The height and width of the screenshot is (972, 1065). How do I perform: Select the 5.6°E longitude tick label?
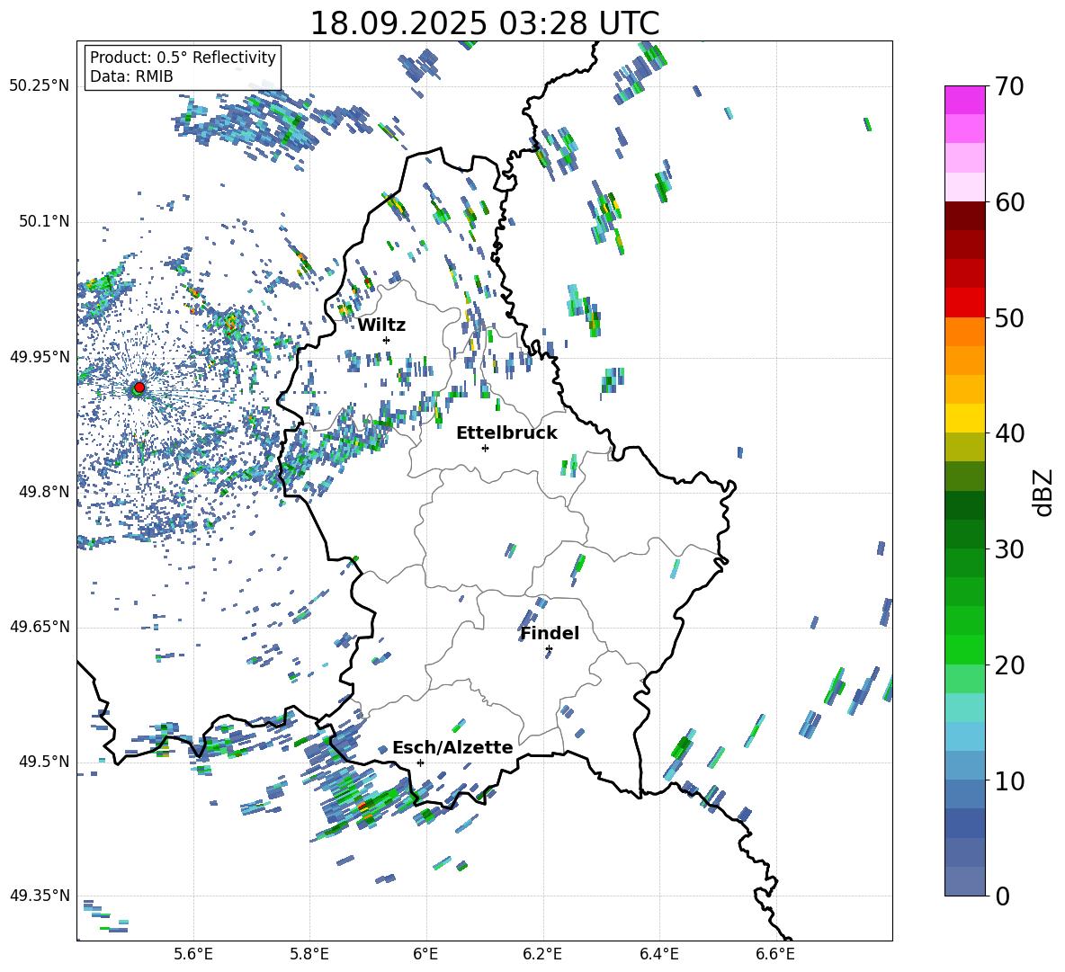[x=193, y=953]
